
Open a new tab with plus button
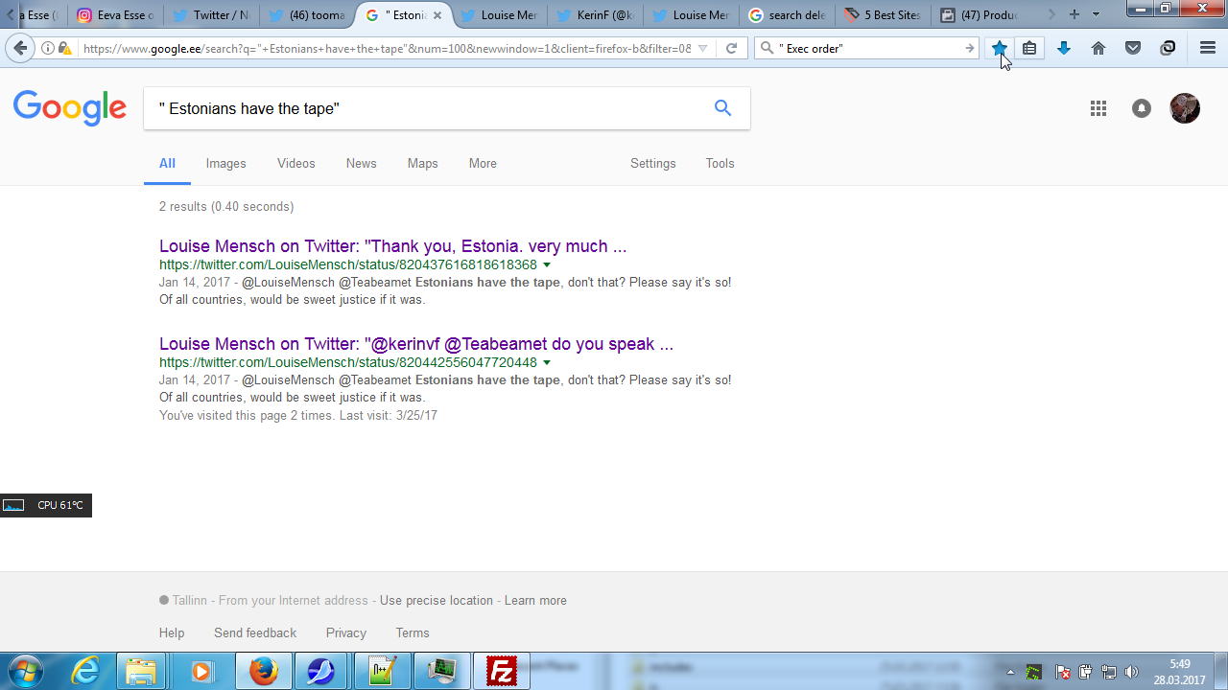tap(1074, 14)
